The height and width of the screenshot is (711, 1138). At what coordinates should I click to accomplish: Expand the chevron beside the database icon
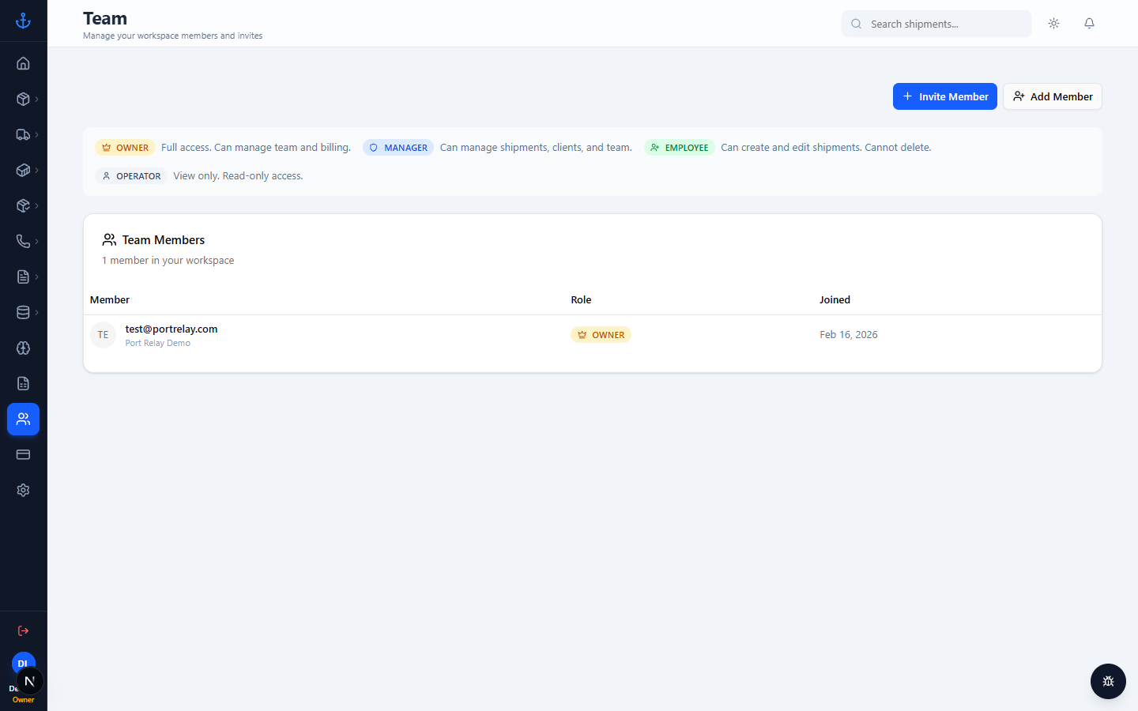pos(36,312)
